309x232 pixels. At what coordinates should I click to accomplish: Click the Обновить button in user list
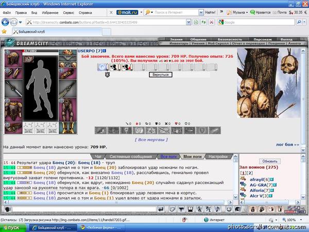pyautogui.click(x=270, y=161)
